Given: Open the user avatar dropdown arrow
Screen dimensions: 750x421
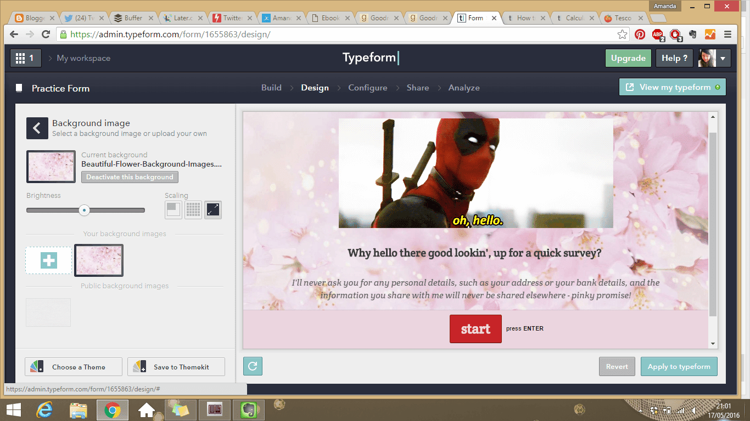Looking at the screenshot, I should tap(723, 59).
